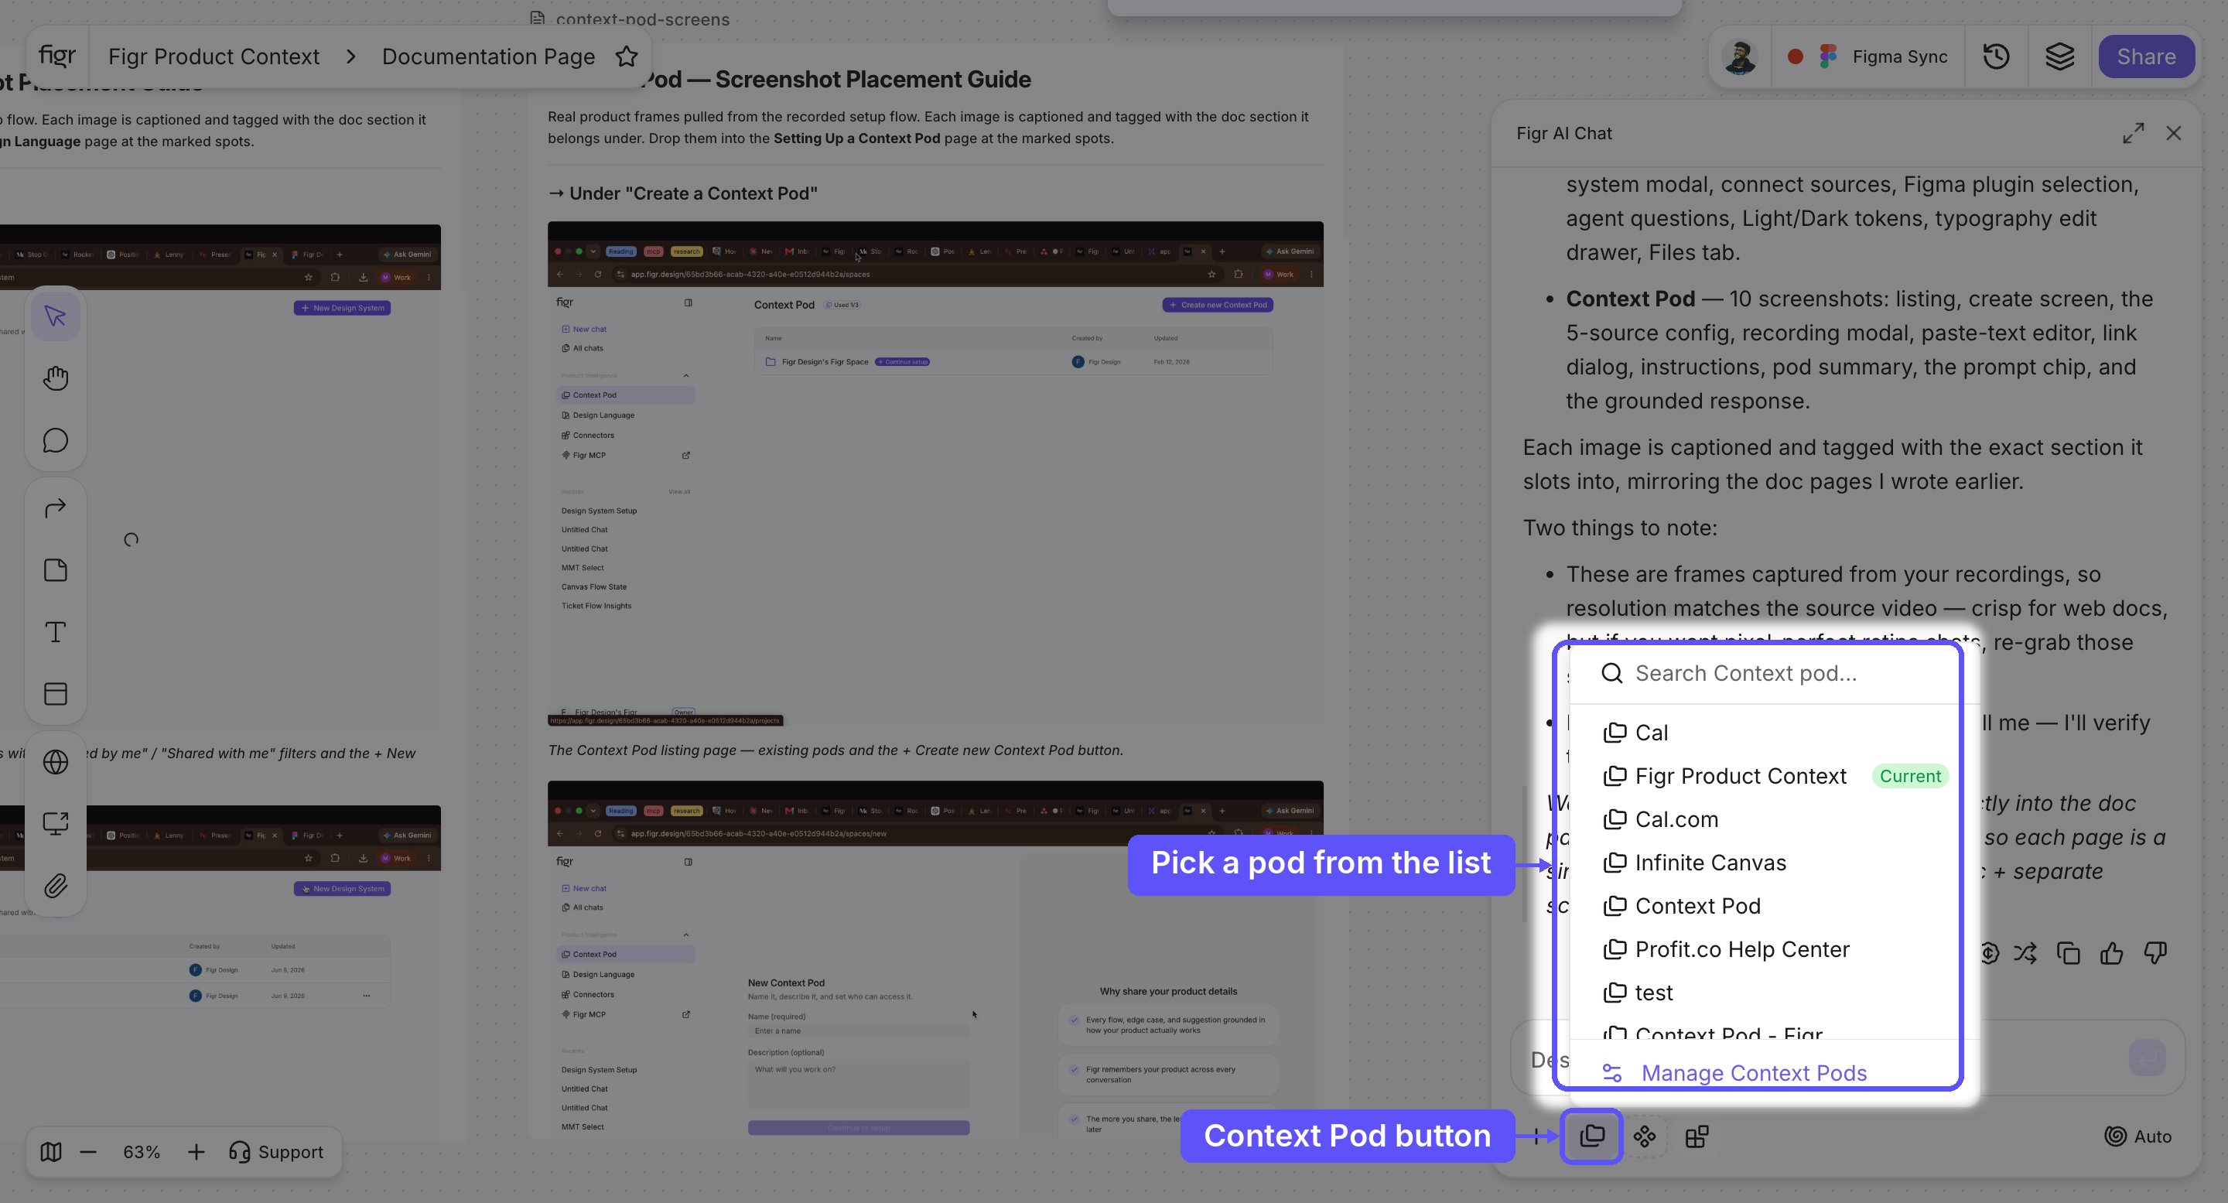Select the New Context Pod screenshot

[x=935, y=960]
